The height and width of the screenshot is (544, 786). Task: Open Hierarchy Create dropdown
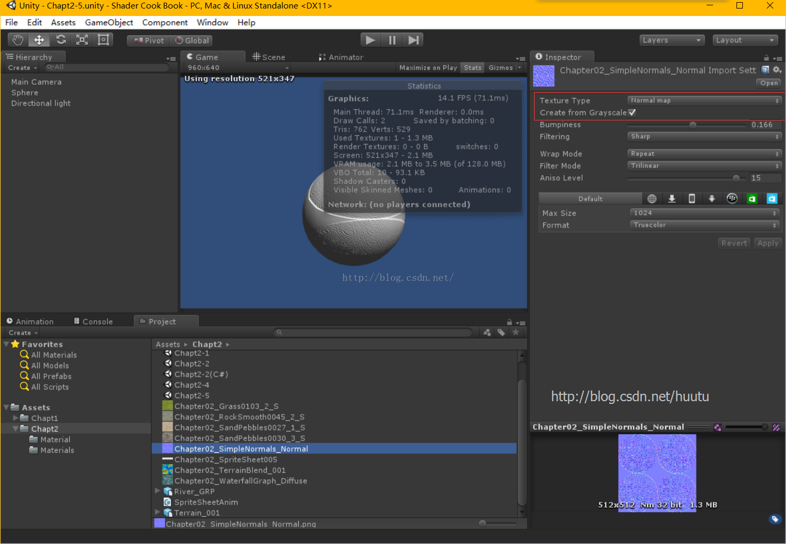pos(22,68)
